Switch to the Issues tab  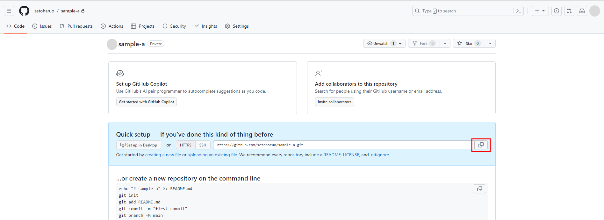pyautogui.click(x=42, y=26)
